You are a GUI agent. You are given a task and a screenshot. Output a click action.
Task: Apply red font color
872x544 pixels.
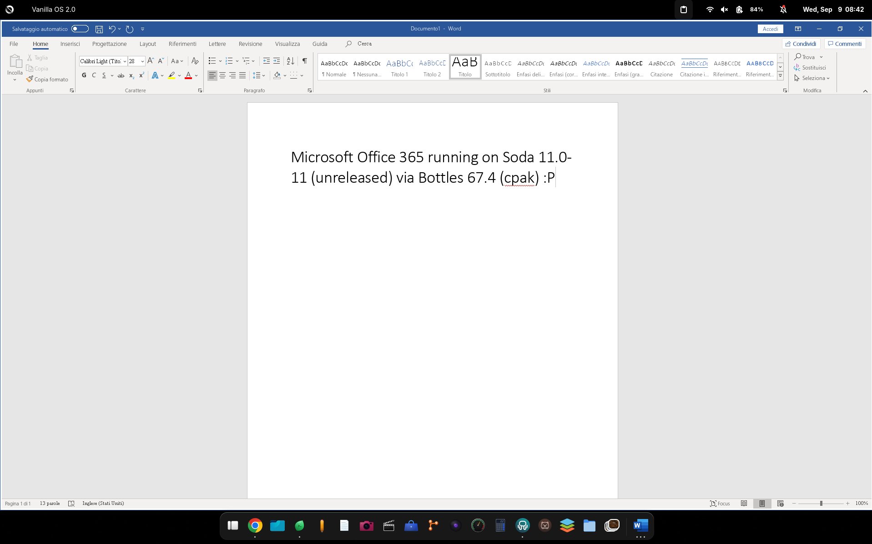click(x=188, y=75)
